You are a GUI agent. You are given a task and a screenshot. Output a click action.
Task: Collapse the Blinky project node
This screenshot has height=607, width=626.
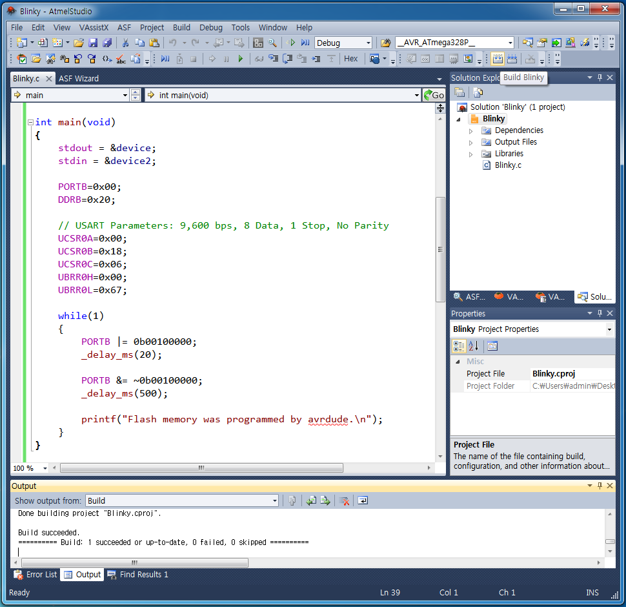tap(459, 119)
